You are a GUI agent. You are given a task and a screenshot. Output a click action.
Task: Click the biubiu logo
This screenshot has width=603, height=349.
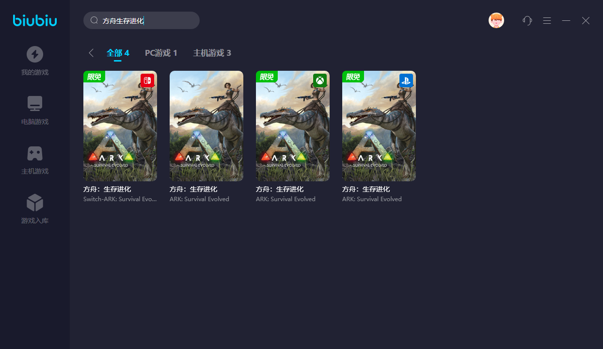point(35,20)
